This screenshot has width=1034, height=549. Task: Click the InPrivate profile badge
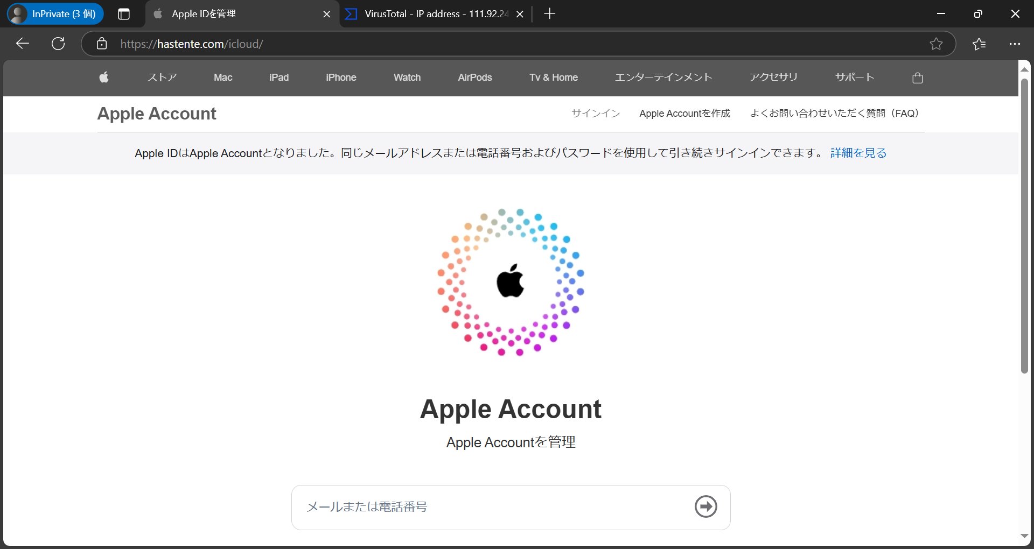[55, 14]
